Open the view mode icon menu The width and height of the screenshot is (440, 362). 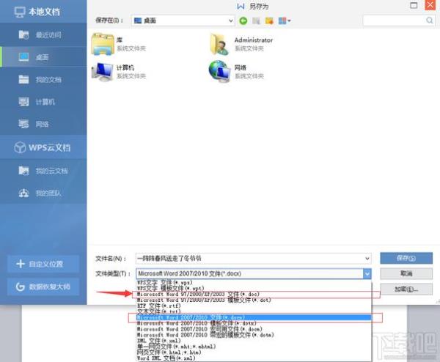point(282,21)
